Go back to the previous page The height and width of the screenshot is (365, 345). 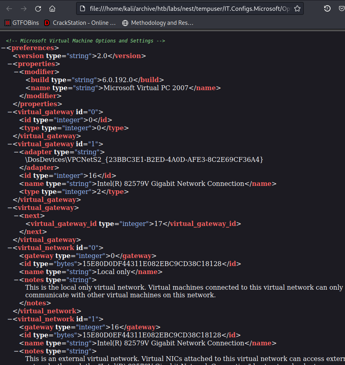[9, 9]
